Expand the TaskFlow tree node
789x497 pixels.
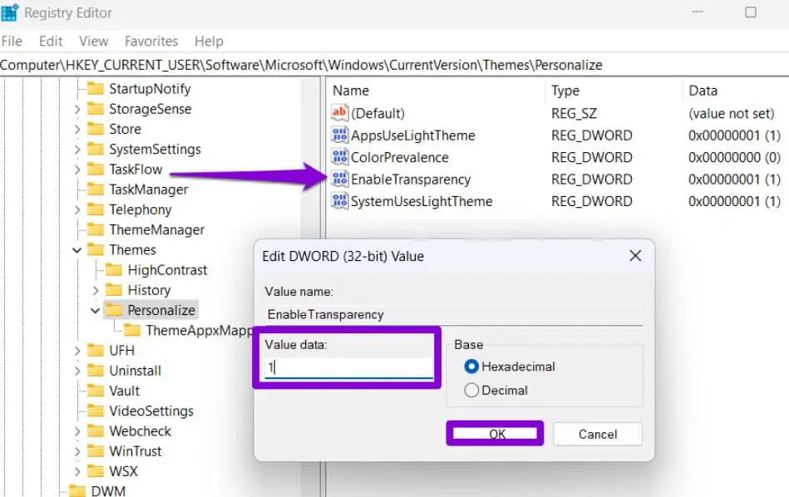77,170
